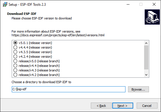This screenshot has width=161, height=112.
Task: Click scroll up arrow of version list
Action: tap(146, 43)
